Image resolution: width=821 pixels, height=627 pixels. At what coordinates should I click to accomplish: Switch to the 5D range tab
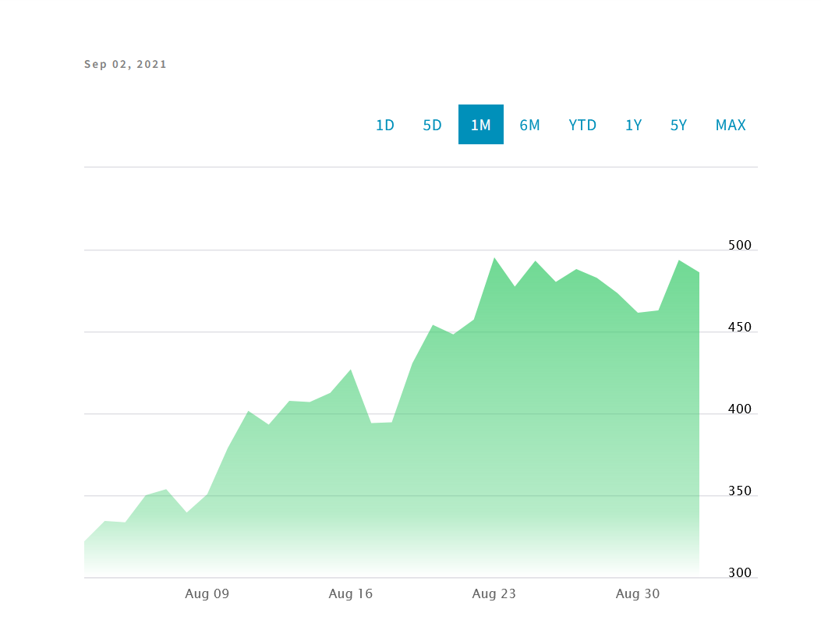tap(433, 125)
